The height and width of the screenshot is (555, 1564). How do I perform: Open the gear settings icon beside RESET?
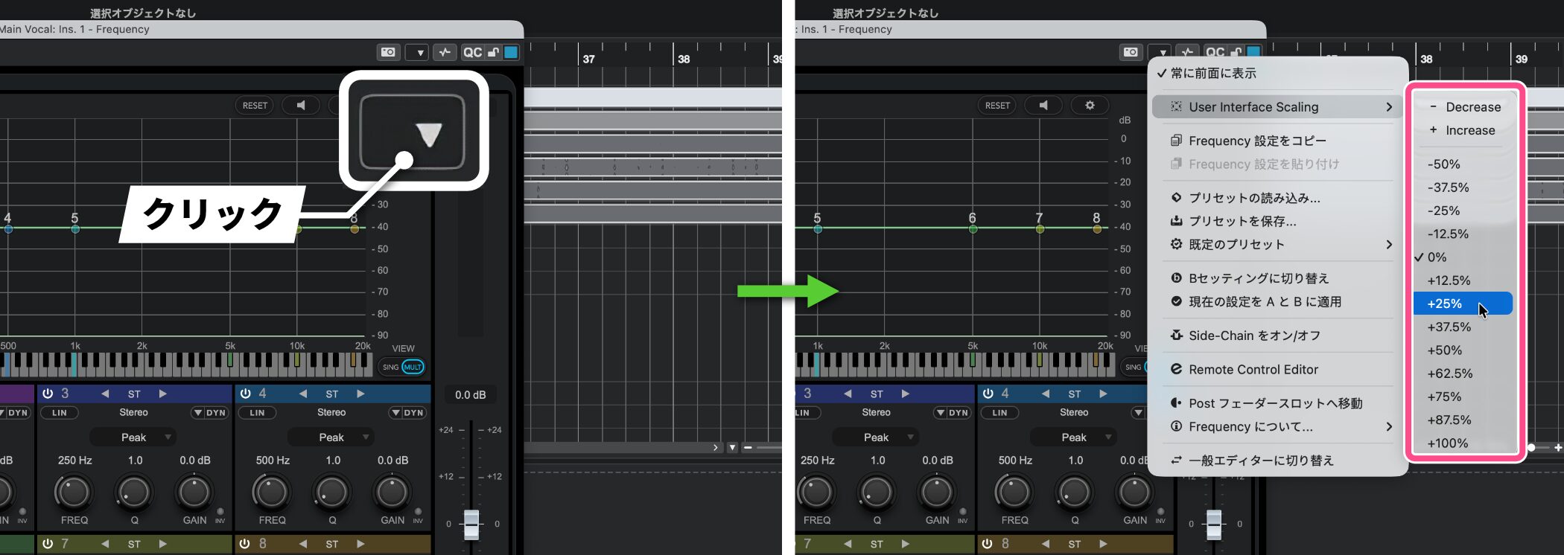pyautogui.click(x=1090, y=106)
